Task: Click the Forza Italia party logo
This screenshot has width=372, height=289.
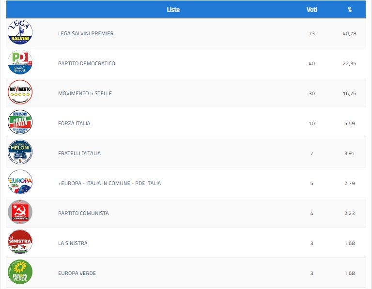Action: coord(20,123)
